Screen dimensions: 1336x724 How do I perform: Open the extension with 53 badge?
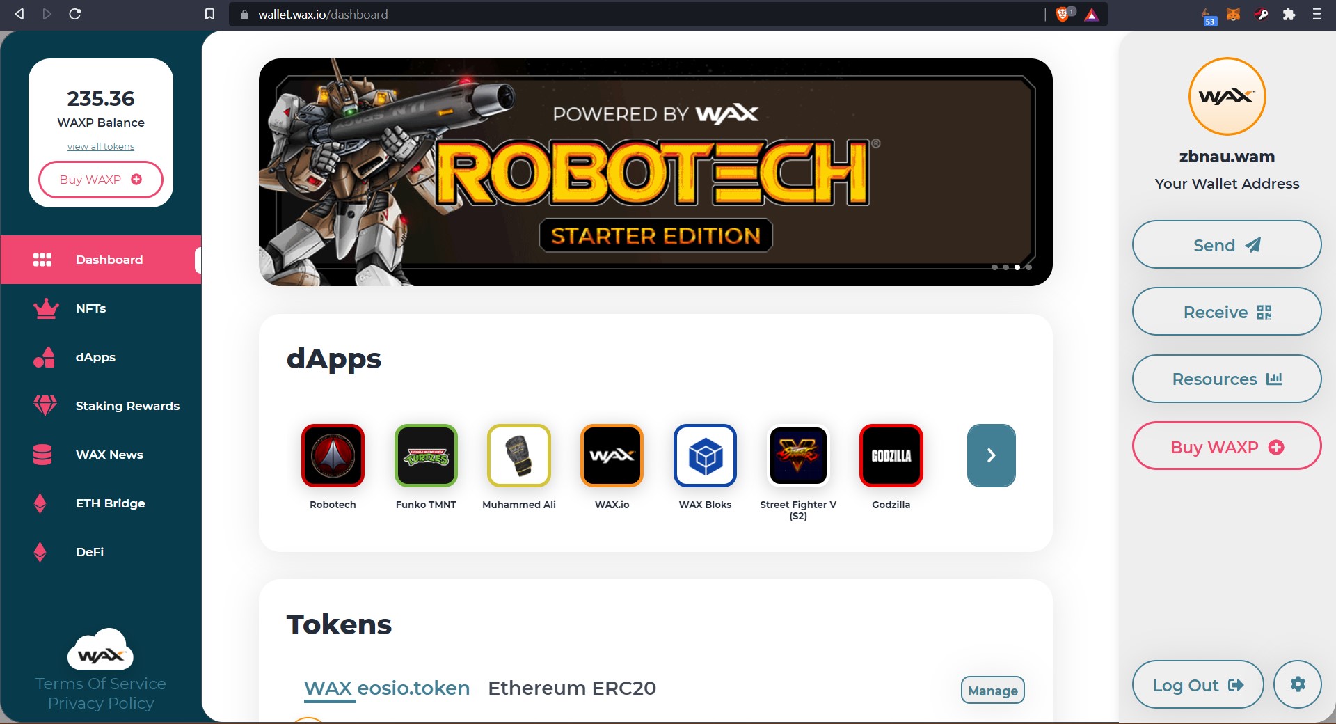coord(1209,17)
